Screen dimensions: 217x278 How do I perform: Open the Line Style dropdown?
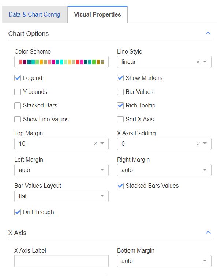pyautogui.click(x=205, y=62)
